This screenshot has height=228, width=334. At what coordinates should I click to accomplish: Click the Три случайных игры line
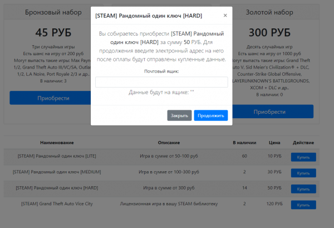click(53, 47)
